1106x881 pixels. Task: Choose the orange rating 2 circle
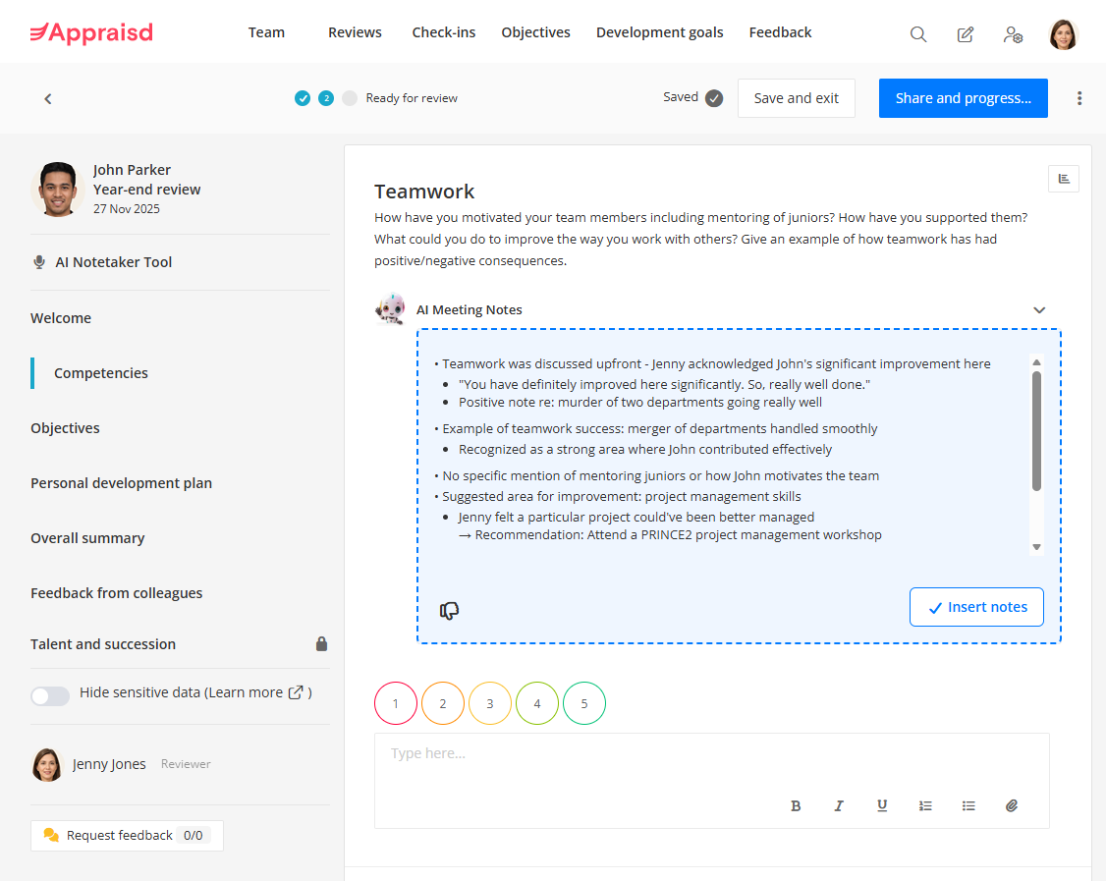point(443,703)
